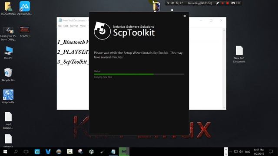The height and width of the screenshot is (156, 278).
Task: Open the blue V app on taskbar
Action: (48, 152)
